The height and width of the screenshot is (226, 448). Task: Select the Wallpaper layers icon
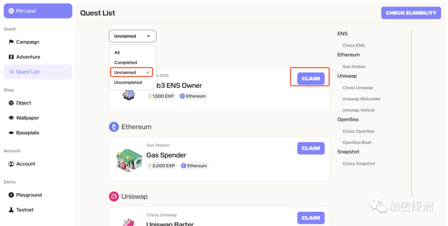click(x=11, y=118)
